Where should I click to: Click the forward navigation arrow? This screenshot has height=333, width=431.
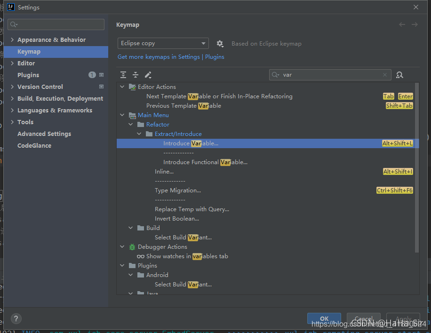coord(415,25)
